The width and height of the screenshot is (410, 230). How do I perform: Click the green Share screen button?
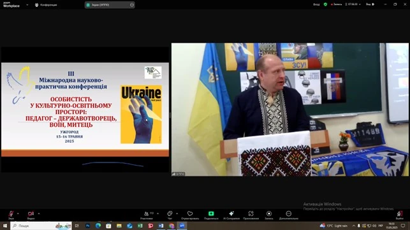211,215
